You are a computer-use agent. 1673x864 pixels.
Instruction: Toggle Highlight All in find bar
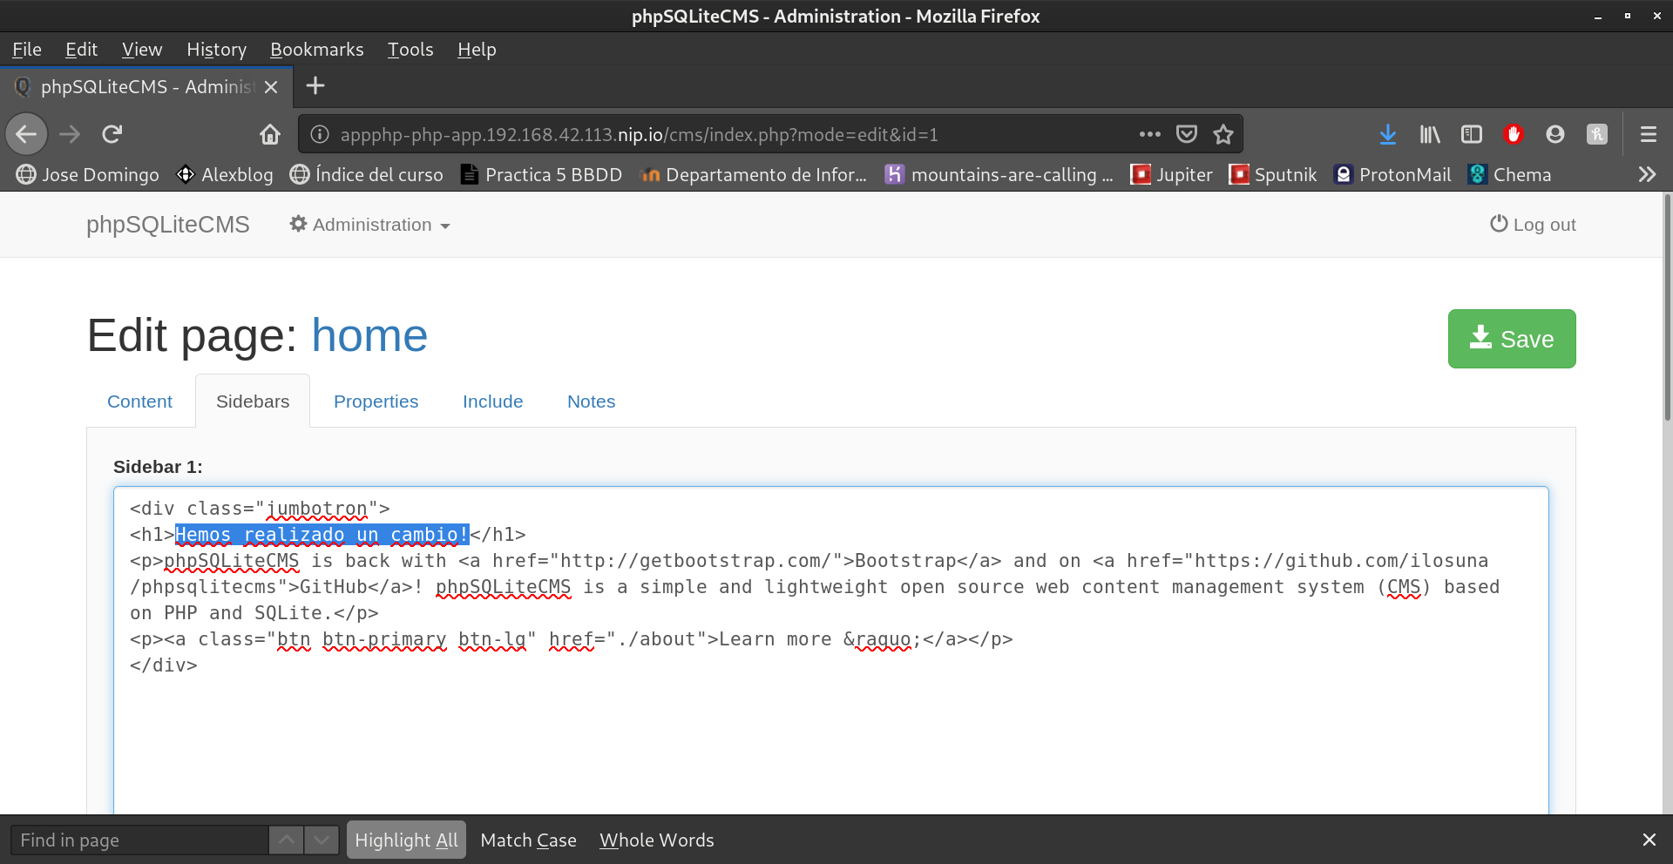406,840
